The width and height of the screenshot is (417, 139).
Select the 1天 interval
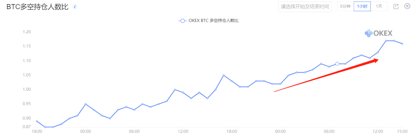[x=379, y=6]
